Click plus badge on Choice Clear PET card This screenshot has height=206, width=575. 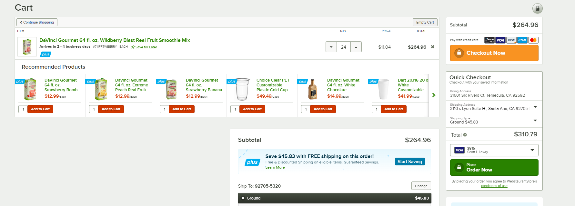[232, 81]
